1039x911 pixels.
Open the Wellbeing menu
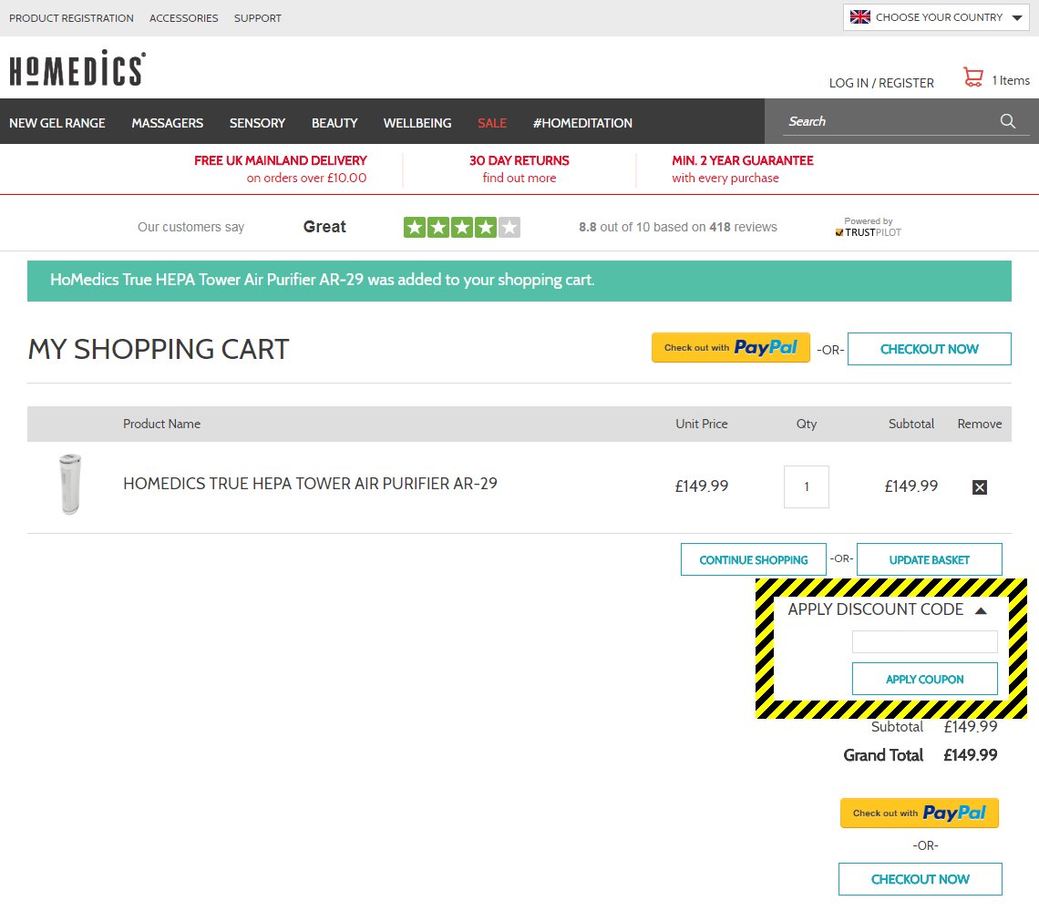(x=417, y=123)
